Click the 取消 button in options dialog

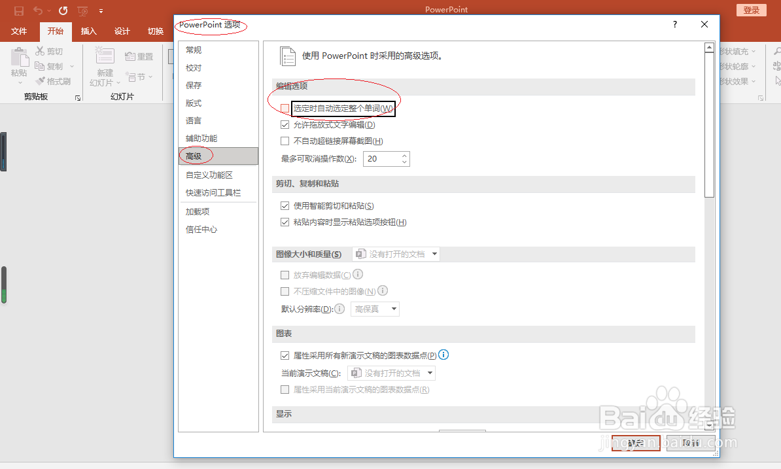(691, 443)
